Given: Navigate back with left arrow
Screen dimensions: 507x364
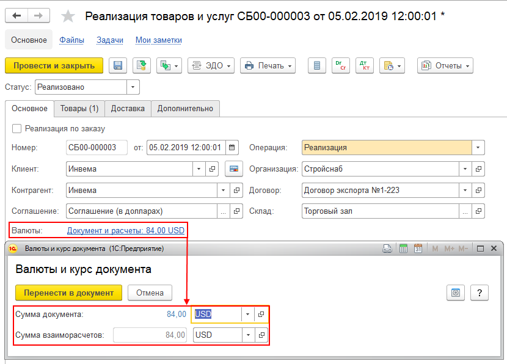Looking at the screenshot, I should click(x=16, y=15).
